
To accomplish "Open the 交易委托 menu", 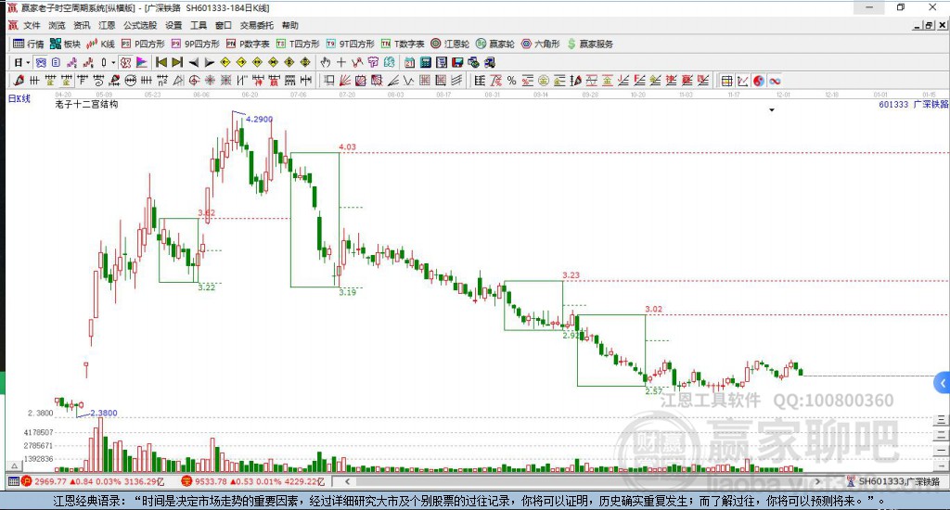I will point(256,25).
